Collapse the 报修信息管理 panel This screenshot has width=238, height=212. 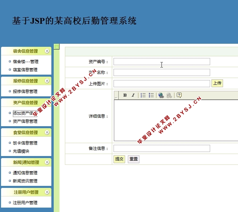click(47, 81)
